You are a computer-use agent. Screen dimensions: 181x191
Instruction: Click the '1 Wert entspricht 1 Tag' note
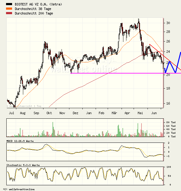click(24, 106)
